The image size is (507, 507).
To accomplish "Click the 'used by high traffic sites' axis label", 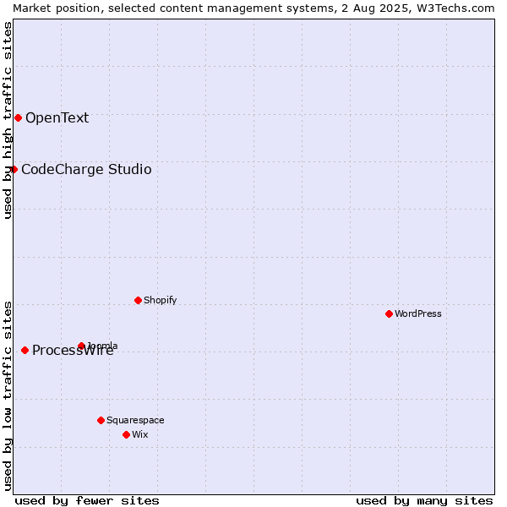I will [x=7, y=121].
